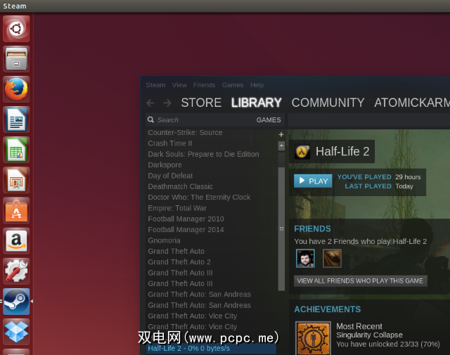
Task: Select Day of Defeat
Action: 170,176
